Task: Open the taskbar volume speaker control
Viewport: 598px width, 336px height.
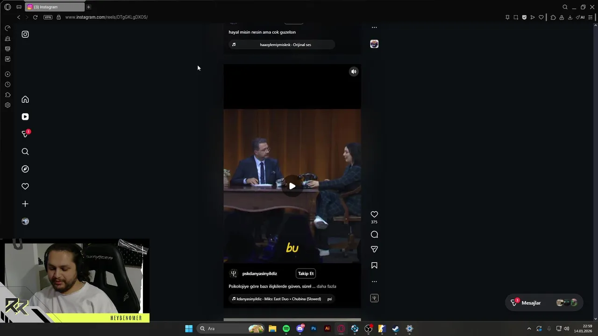Action: (x=566, y=329)
